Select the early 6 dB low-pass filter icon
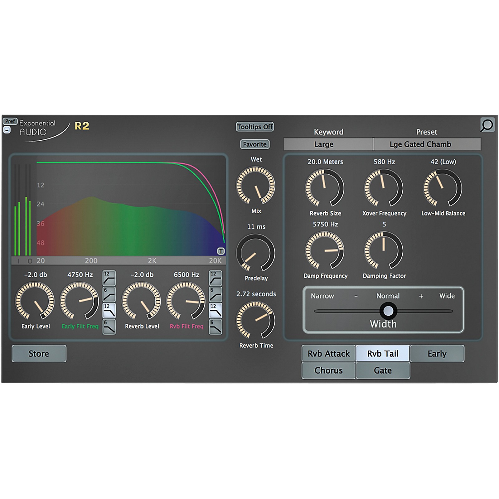499x499 pixels. pos(109,327)
